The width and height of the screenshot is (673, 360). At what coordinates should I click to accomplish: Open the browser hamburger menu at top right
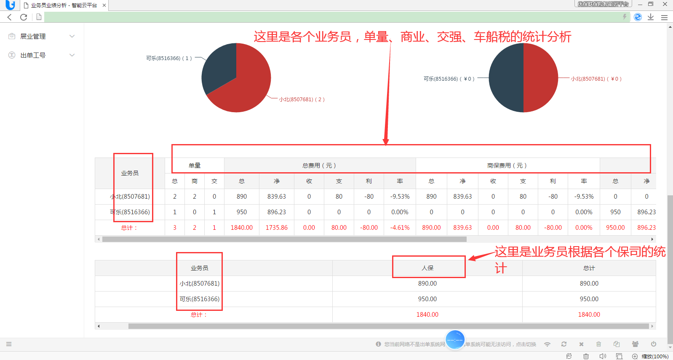pyautogui.click(x=664, y=17)
